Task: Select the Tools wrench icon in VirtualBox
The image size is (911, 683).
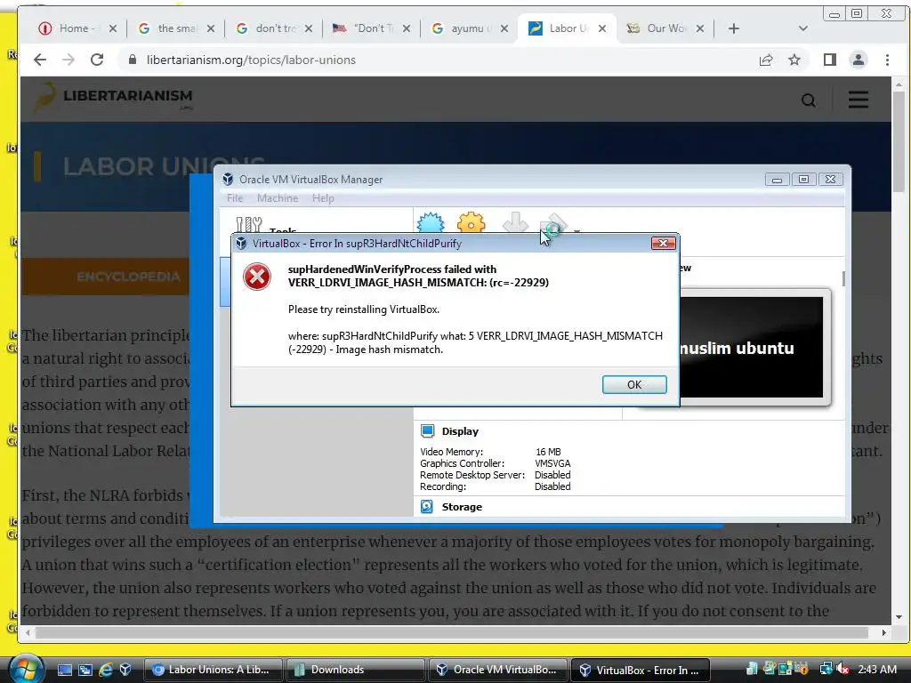Action: [x=249, y=224]
